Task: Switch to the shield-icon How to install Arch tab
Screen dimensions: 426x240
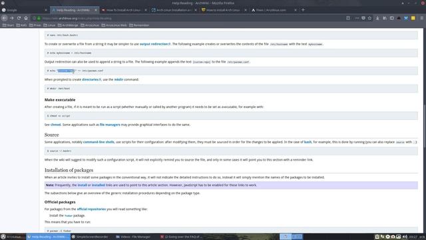Action: coord(224,10)
